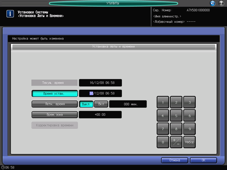Click the Набор keypad button
This screenshot has height=170, width=227.
click(x=190, y=142)
